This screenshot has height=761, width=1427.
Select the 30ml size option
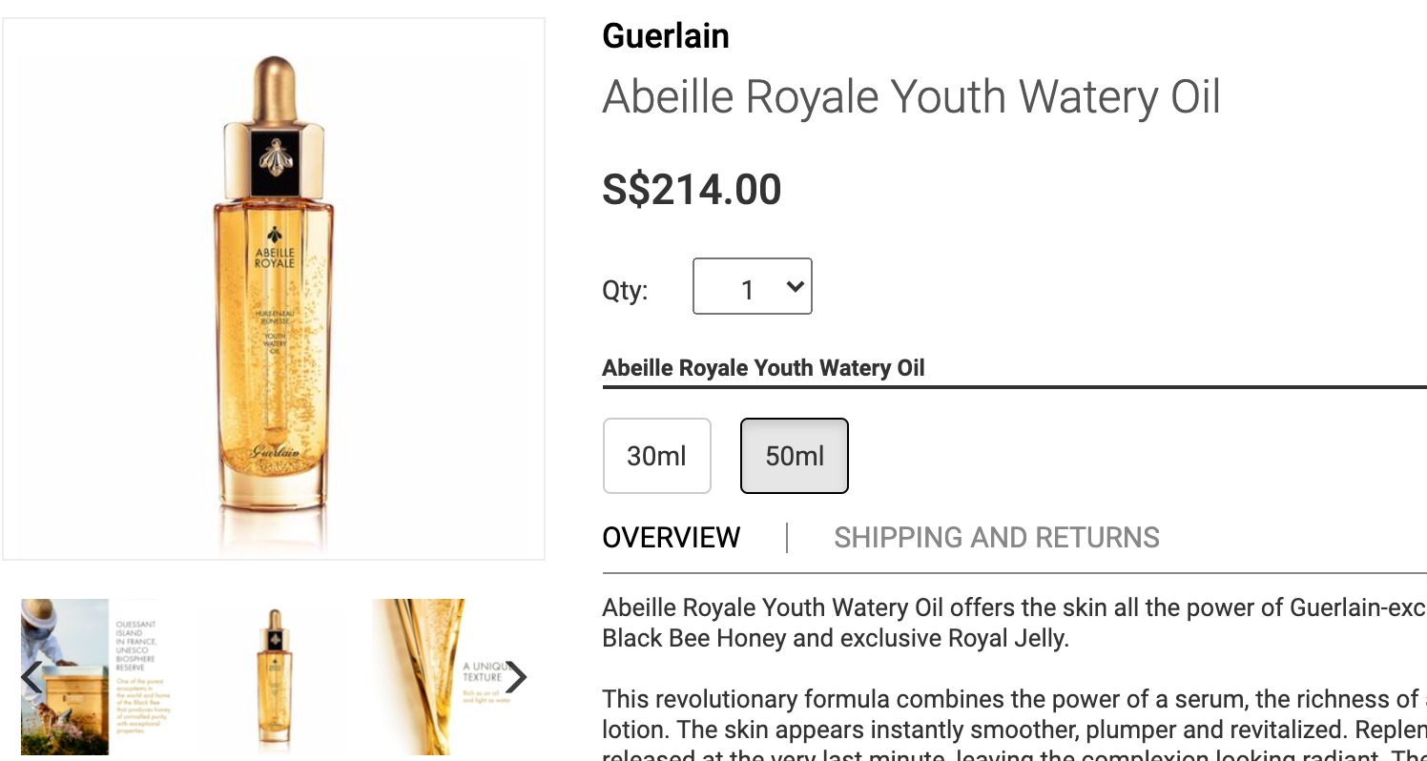point(656,456)
